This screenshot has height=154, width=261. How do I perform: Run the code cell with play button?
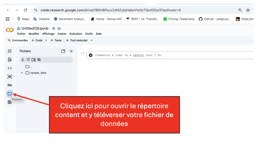(91, 55)
